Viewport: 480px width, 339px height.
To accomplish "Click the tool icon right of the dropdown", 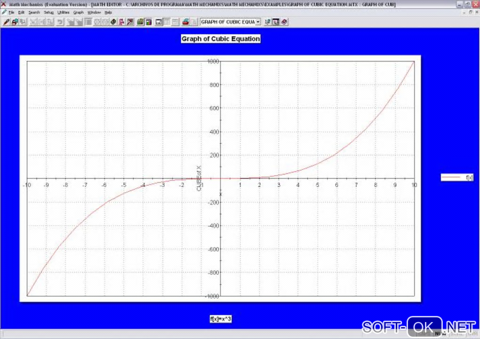I will coord(268,22).
